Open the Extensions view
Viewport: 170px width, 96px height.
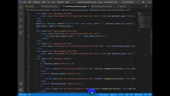pyautogui.click(x=21, y=33)
